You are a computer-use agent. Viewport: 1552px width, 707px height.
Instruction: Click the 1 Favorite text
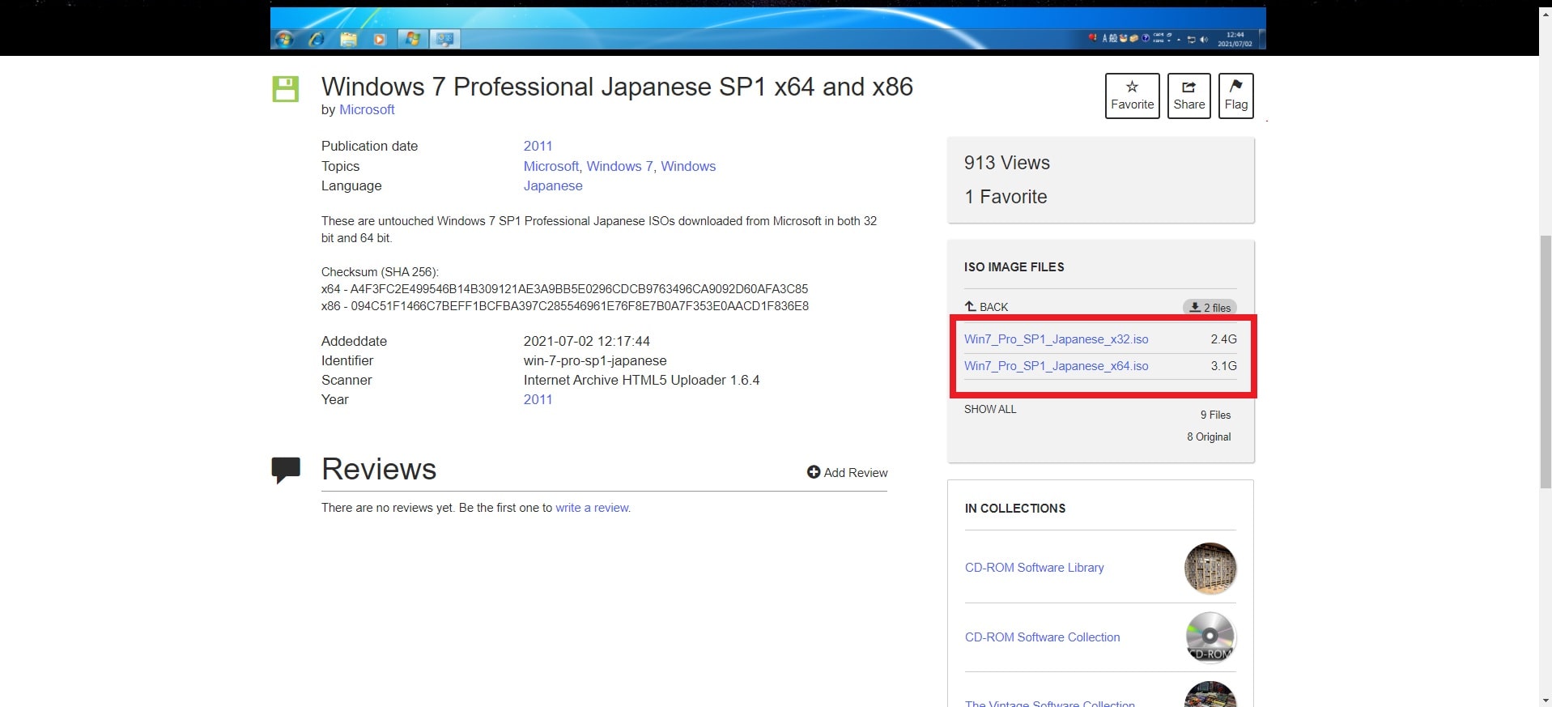tap(1006, 197)
